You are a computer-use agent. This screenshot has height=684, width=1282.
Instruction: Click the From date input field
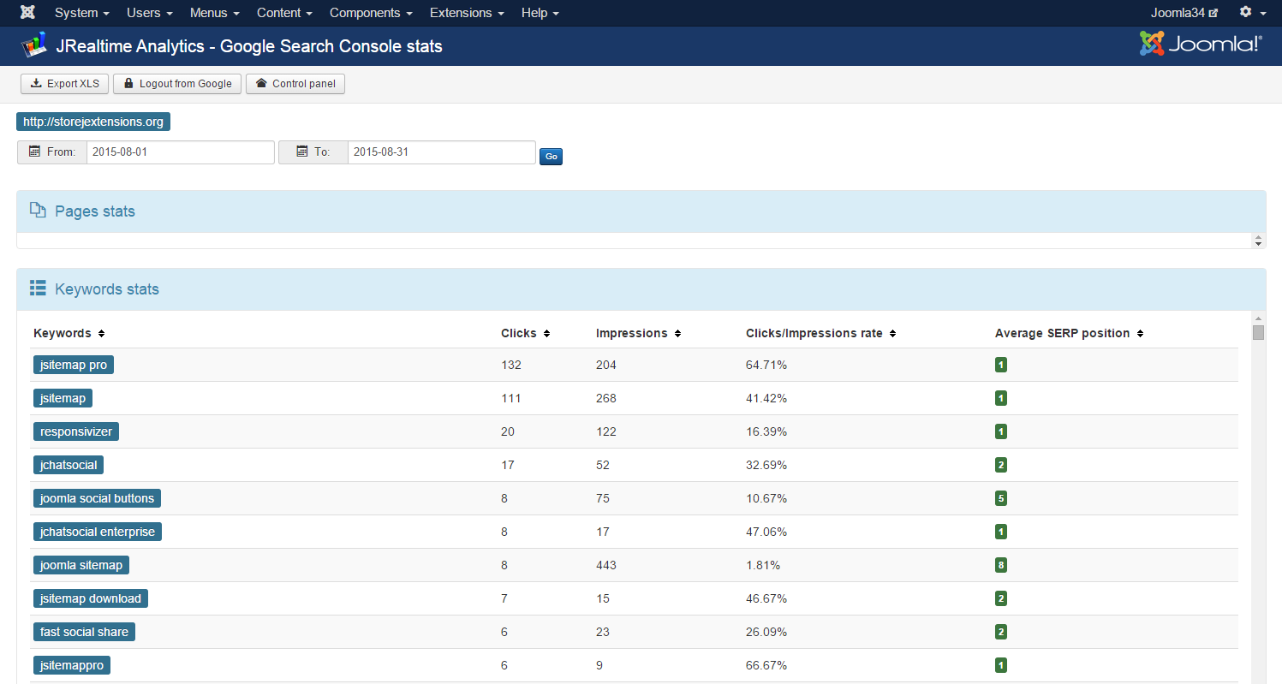click(181, 152)
